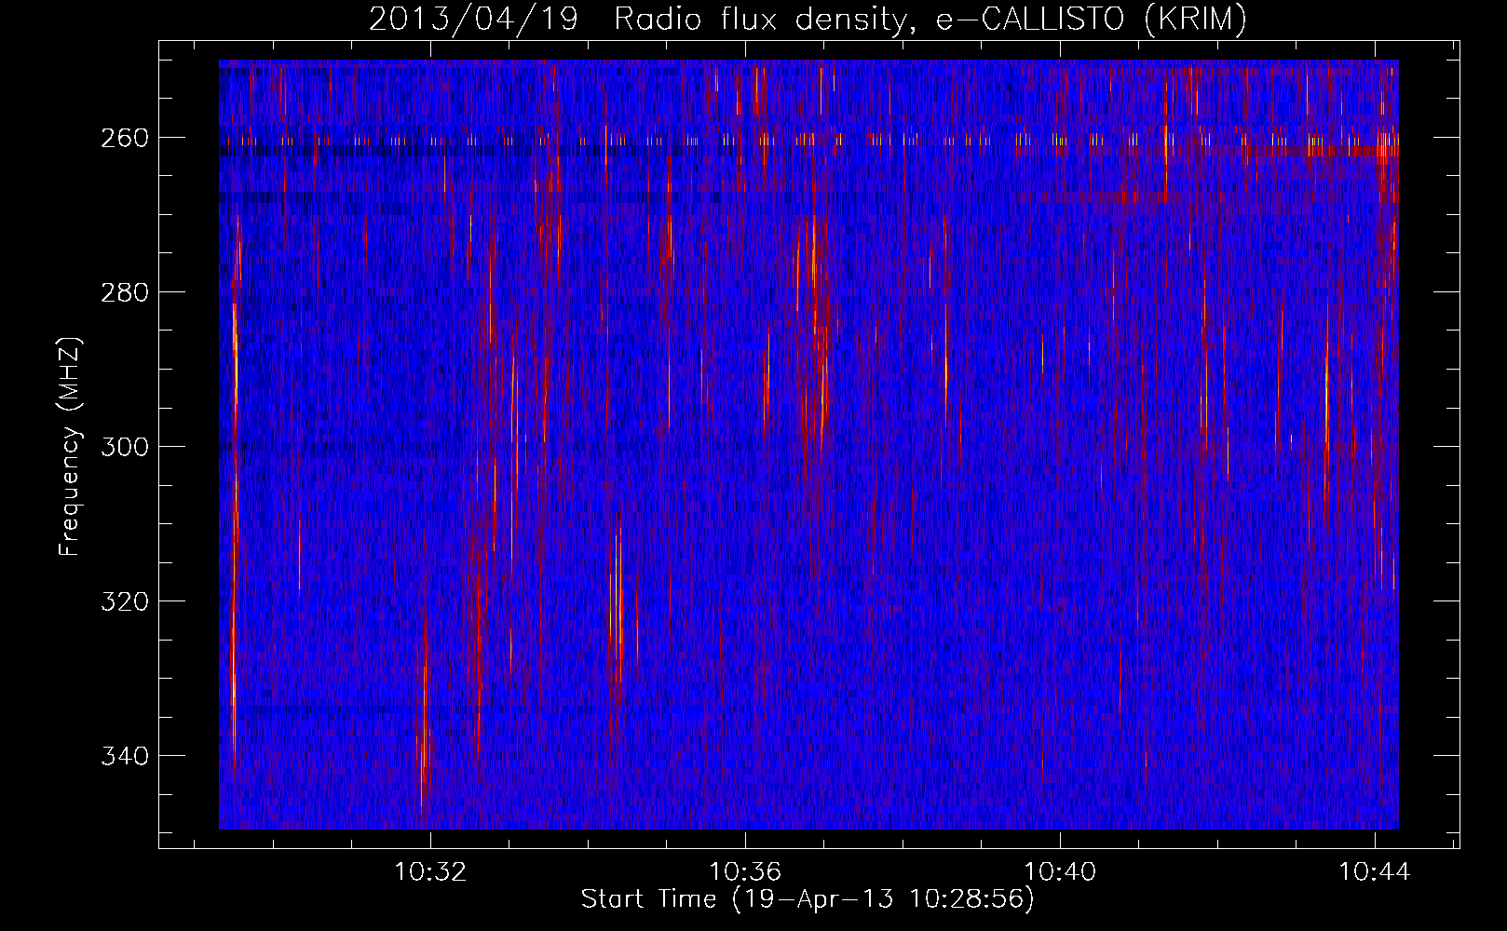
Task: Click the 10:32 time tick label
Action: pyautogui.click(x=430, y=872)
